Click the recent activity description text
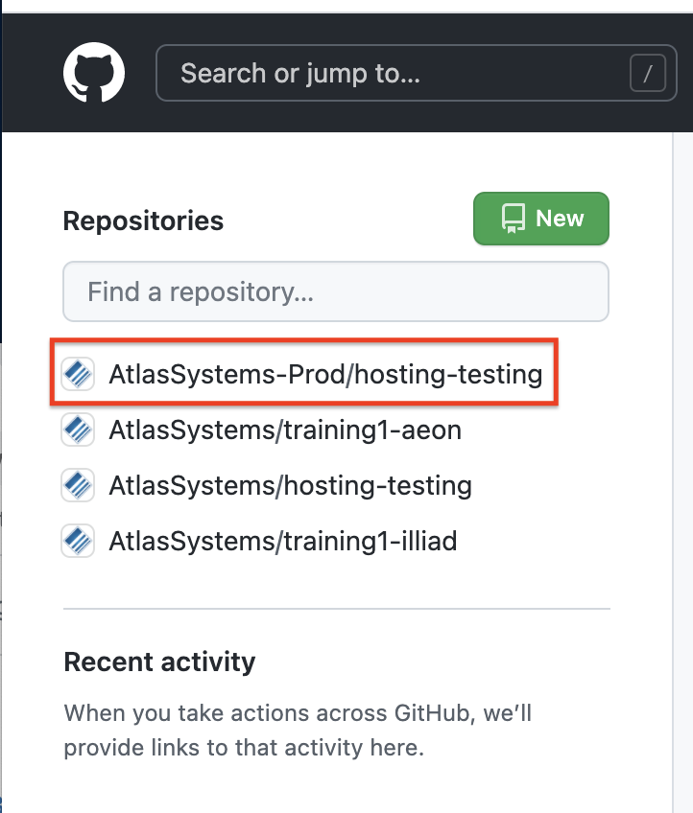Image resolution: width=693 pixels, height=813 pixels. [298, 730]
